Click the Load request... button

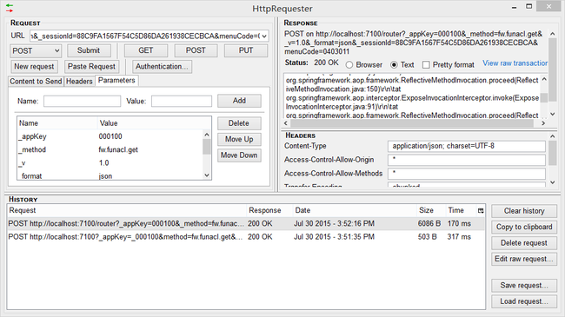524,301
